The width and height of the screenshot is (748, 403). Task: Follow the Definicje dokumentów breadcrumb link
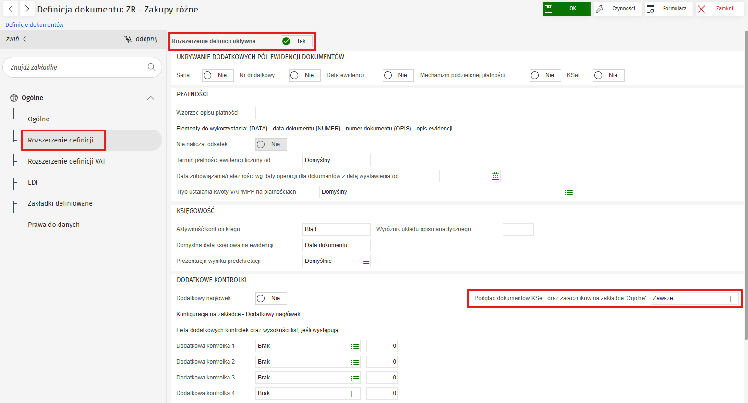pyautogui.click(x=35, y=24)
